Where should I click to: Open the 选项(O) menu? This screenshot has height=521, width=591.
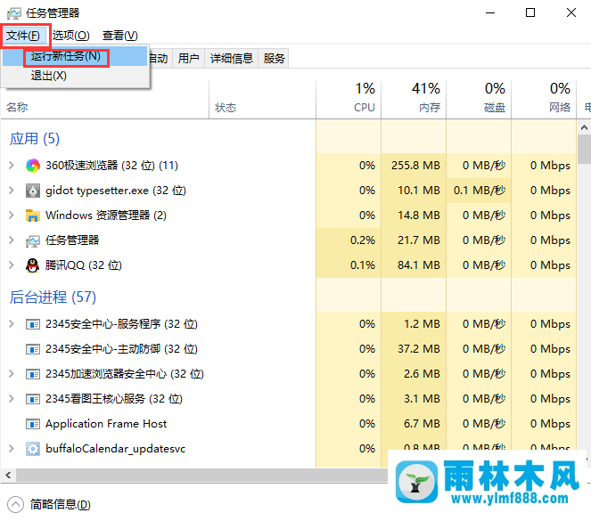(x=70, y=36)
